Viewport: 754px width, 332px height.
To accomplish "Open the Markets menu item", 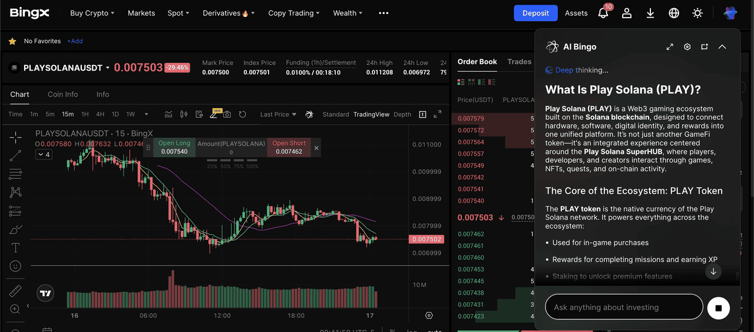I will [x=141, y=13].
